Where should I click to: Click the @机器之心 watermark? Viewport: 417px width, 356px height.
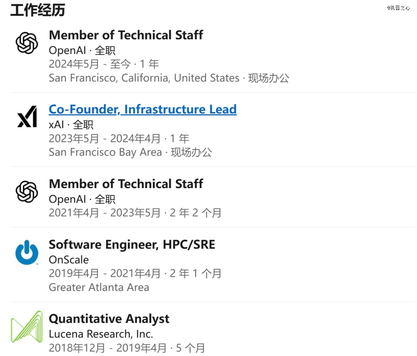[398, 8]
